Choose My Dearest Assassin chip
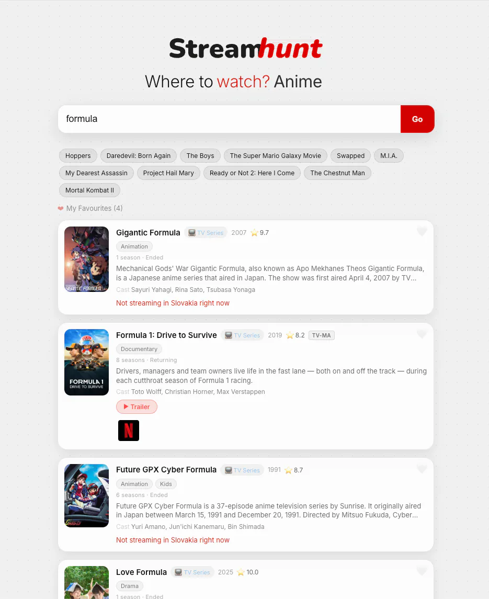This screenshot has height=599, width=489. 96,173
